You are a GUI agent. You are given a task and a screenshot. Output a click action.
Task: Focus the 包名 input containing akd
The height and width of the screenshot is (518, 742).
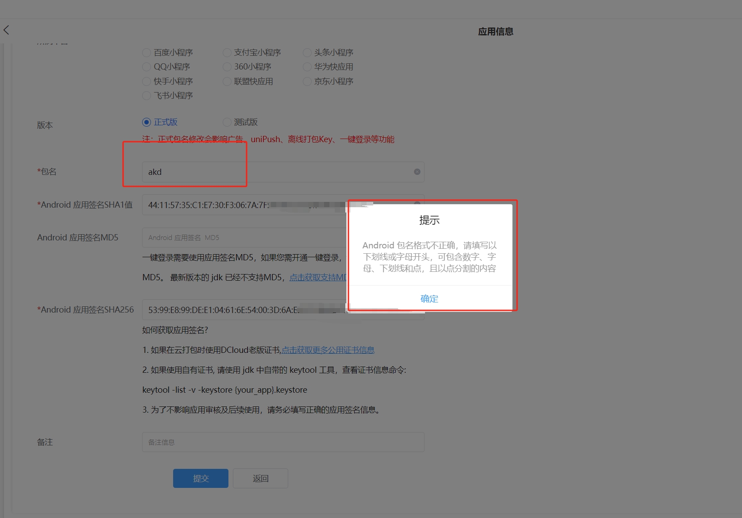click(x=274, y=172)
